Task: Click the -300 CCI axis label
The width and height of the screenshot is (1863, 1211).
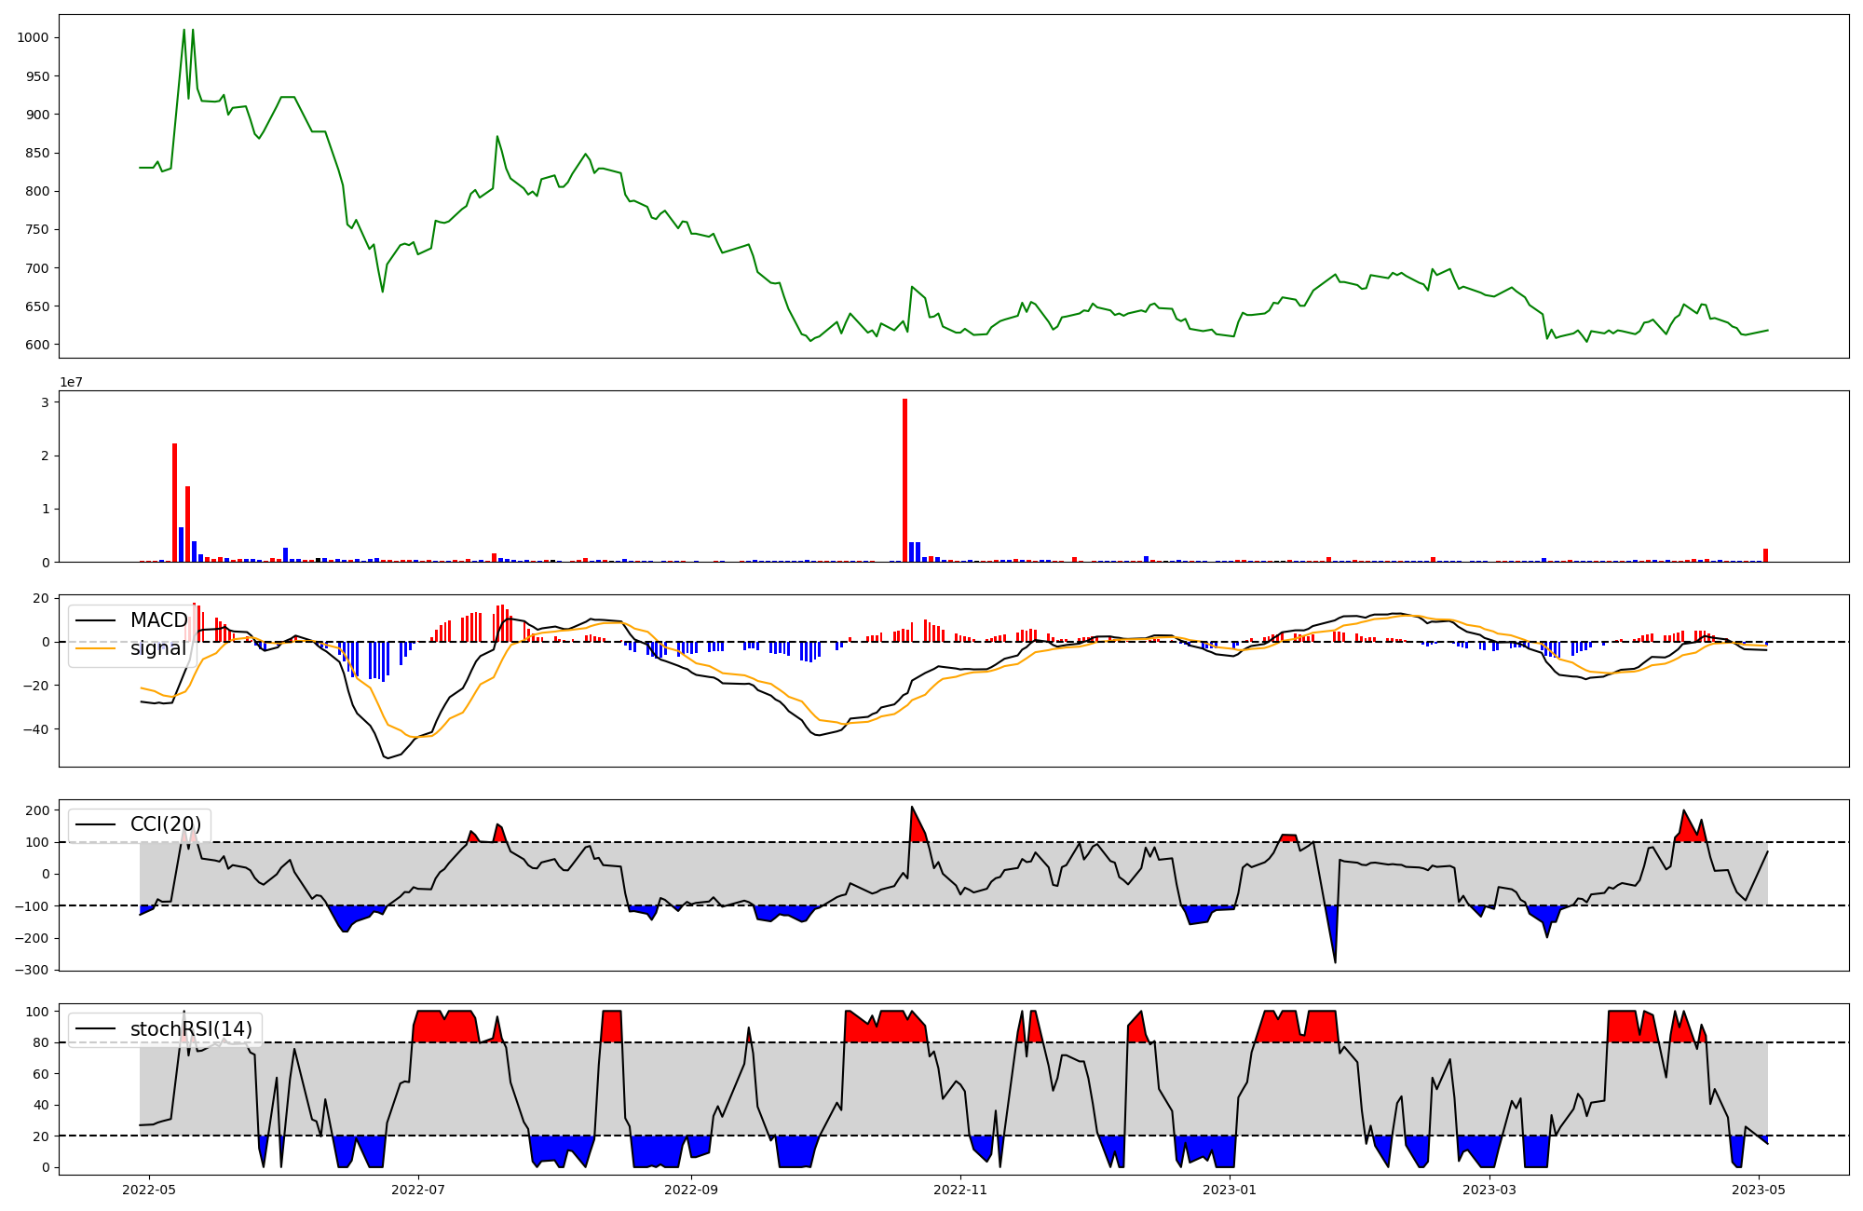Action: point(31,970)
